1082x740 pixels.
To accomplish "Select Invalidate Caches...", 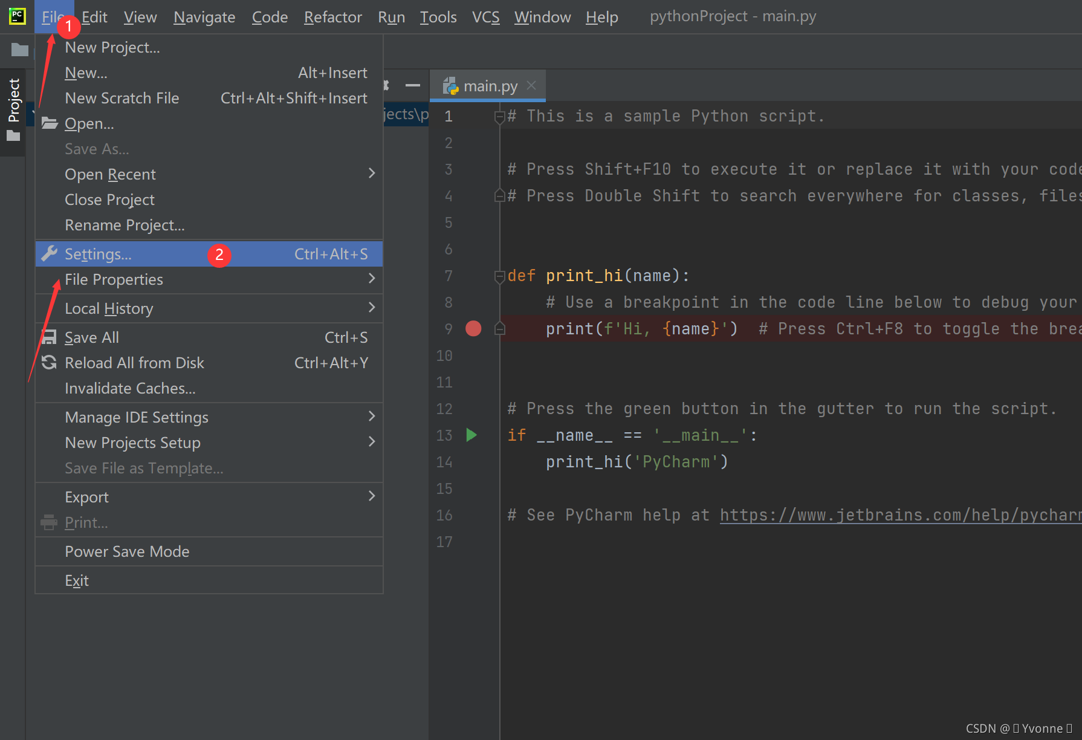I will [209, 388].
